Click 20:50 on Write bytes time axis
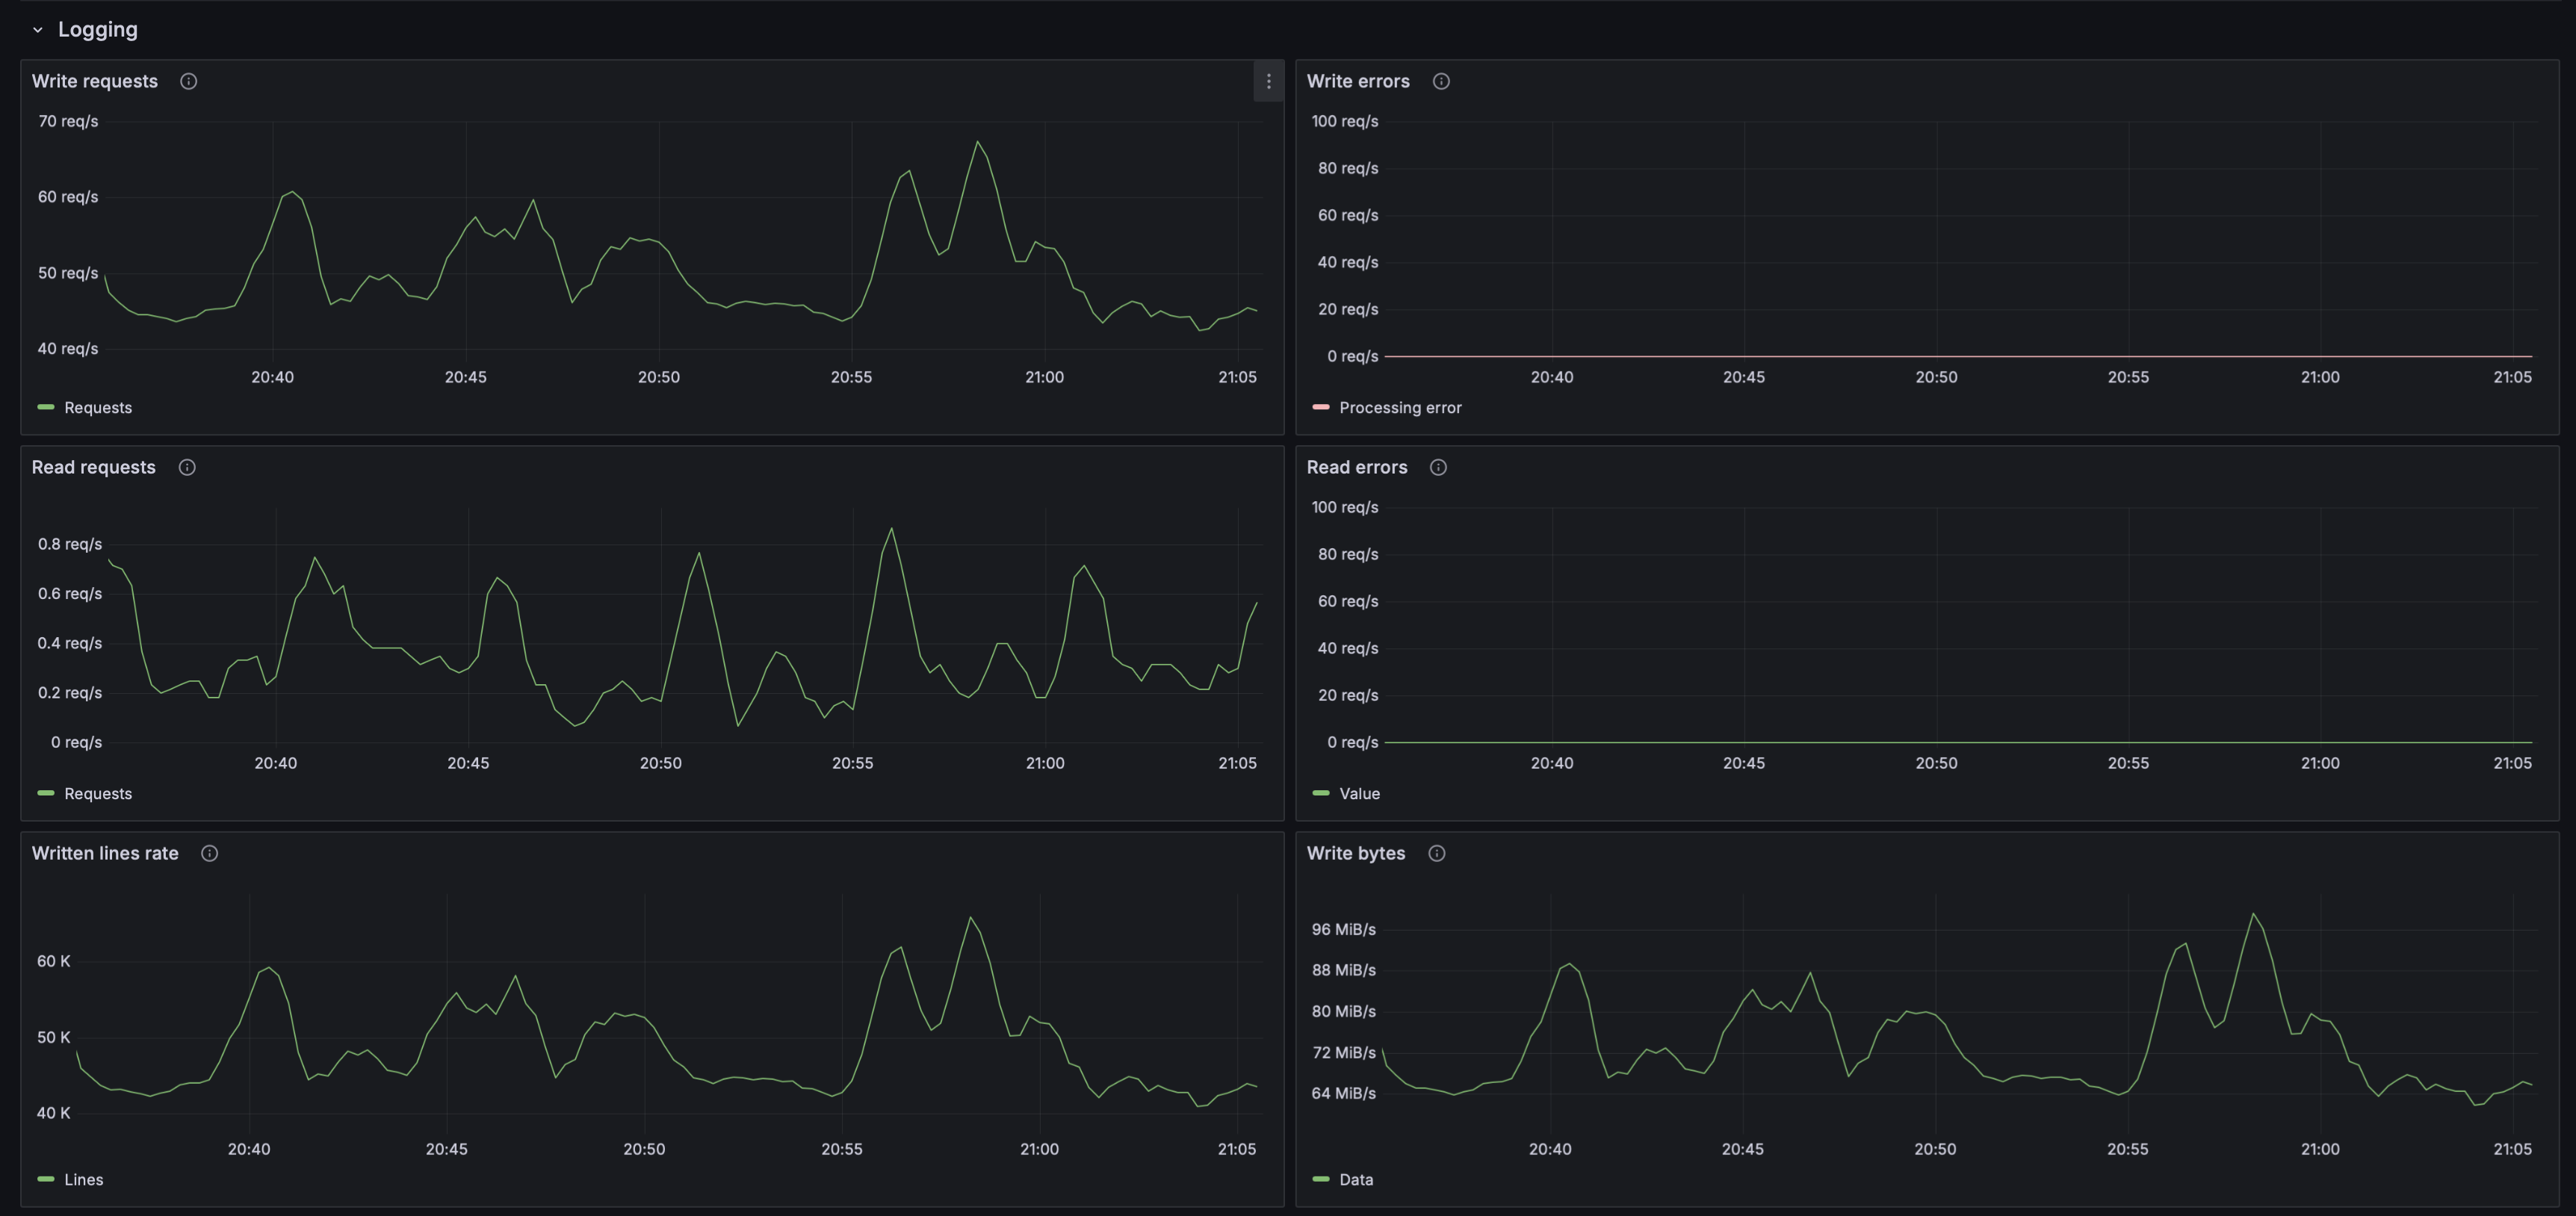The height and width of the screenshot is (1216, 2576). pyautogui.click(x=1935, y=1150)
